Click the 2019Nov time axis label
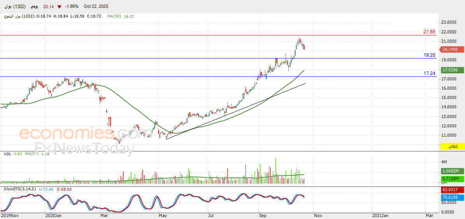Viewport: 465px width, 219px height. (x=9, y=216)
